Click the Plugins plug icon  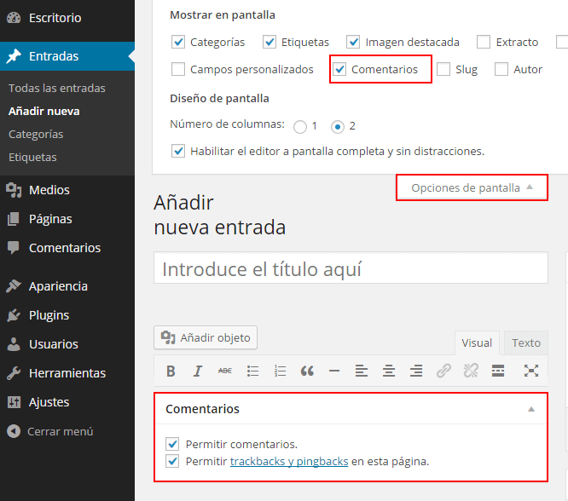pyautogui.click(x=14, y=315)
